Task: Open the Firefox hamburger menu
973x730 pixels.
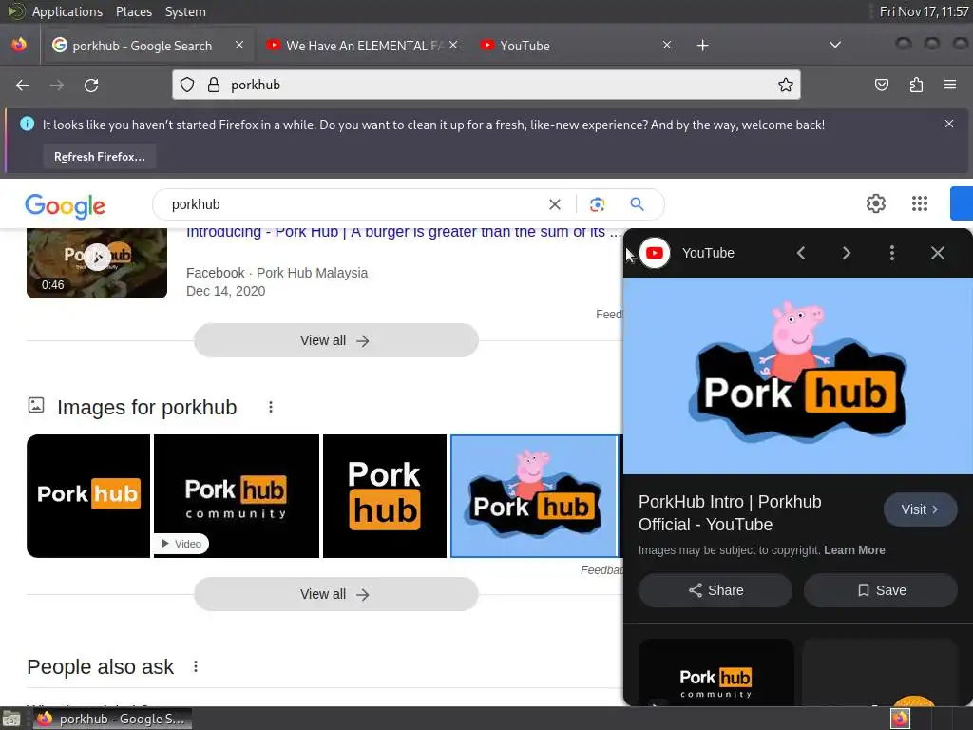Action: (x=950, y=85)
